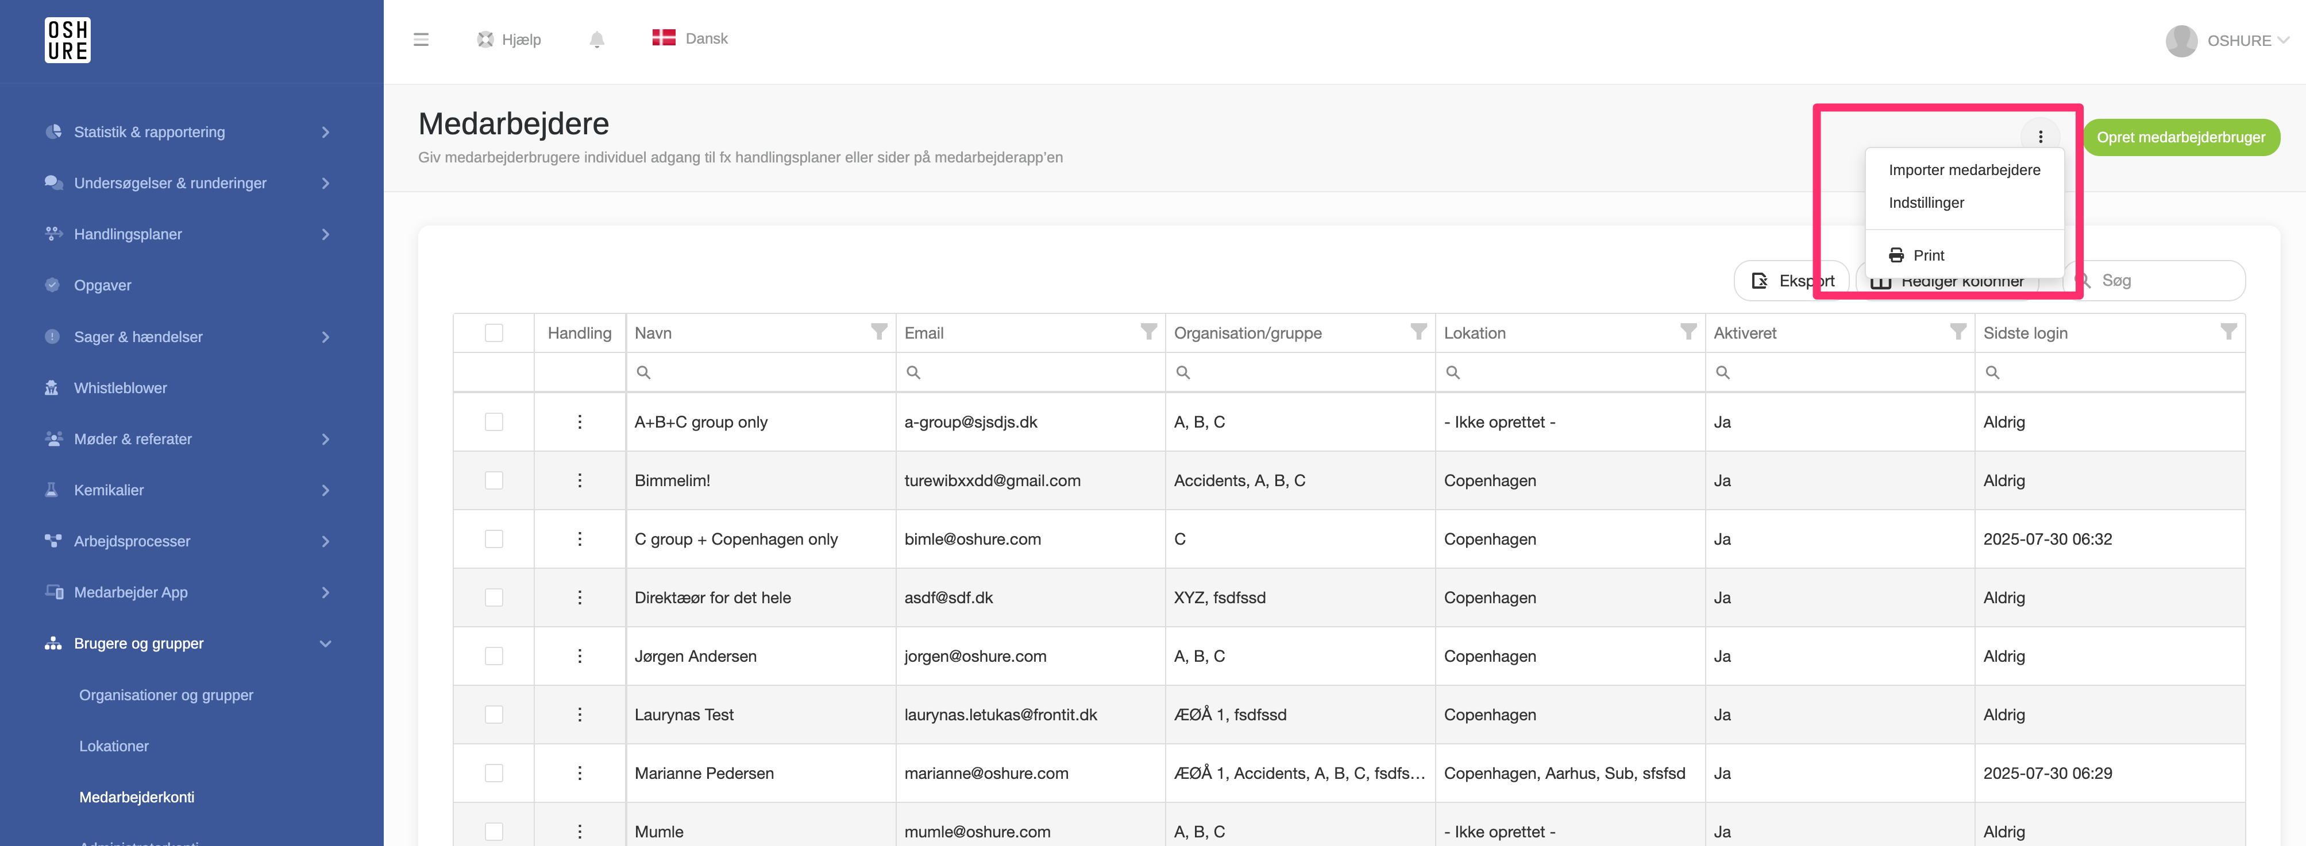
Task: Select the Marianne Pedersen row checkbox
Action: pyautogui.click(x=493, y=773)
